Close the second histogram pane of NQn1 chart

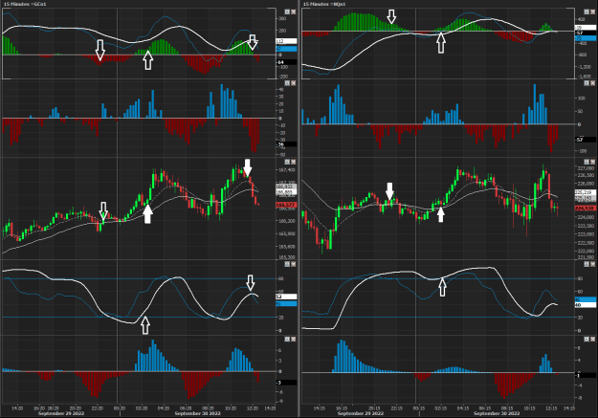(592, 83)
